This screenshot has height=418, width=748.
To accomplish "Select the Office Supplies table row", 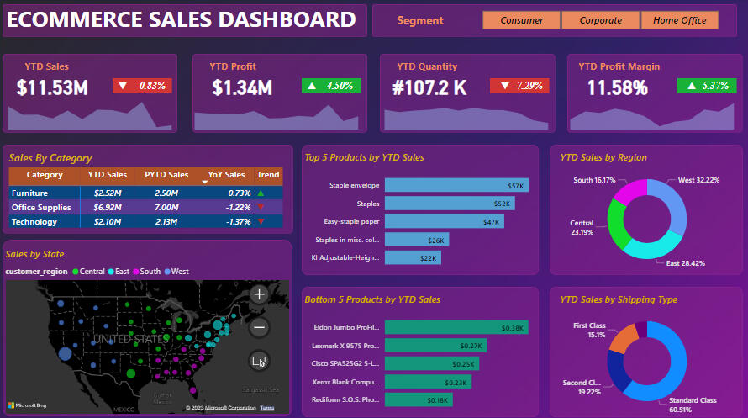I will (42, 207).
